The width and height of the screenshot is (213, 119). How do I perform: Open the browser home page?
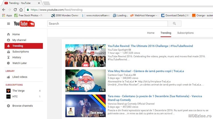(x=21, y=10)
